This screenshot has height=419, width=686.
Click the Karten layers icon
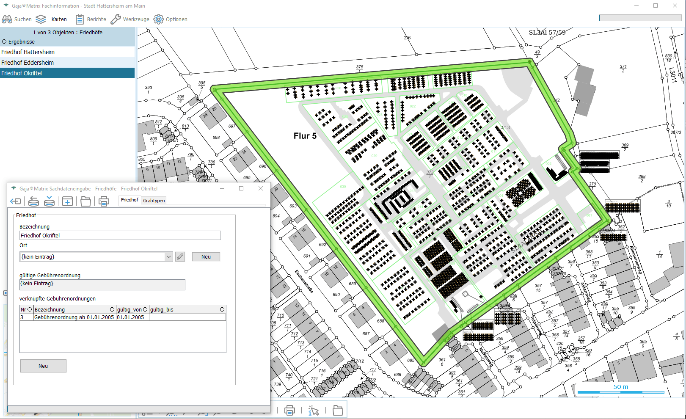[x=41, y=19]
